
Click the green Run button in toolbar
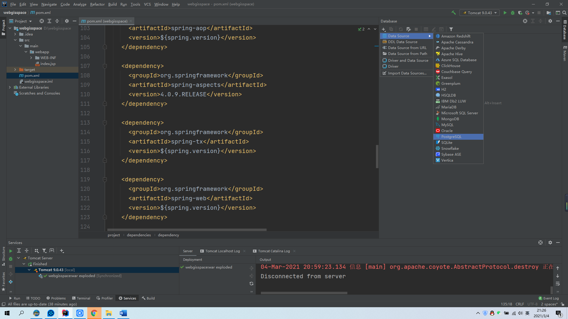pyautogui.click(x=505, y=13)
